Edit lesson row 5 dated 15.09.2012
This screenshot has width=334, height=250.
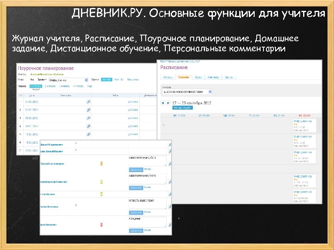click(89, 134)
